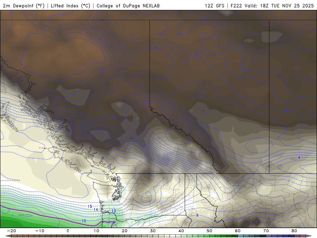Click the "30" tick on the color scale
This screenshot has height=238, width=317.
(153, 231)
